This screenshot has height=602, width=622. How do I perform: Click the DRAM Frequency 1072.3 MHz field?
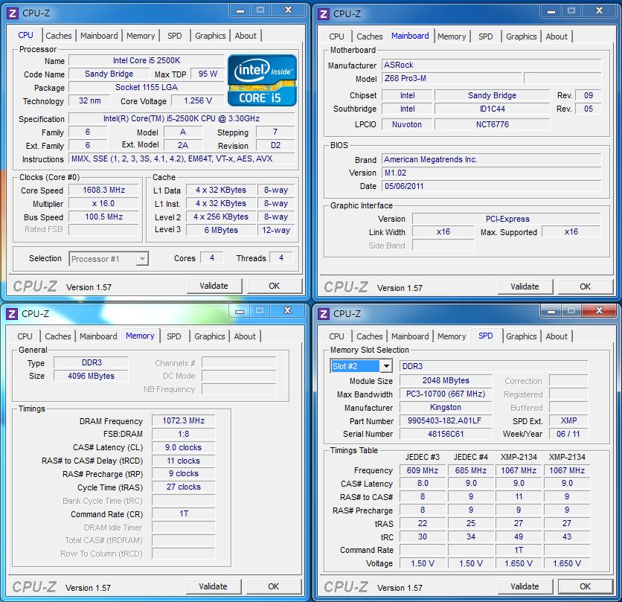[183, 421]
